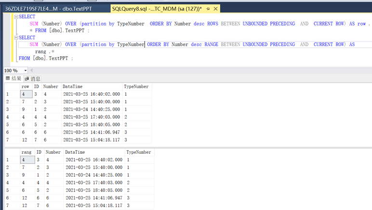Select the value 12 in the row column
372x210 pixels.
tap(26, 140)
